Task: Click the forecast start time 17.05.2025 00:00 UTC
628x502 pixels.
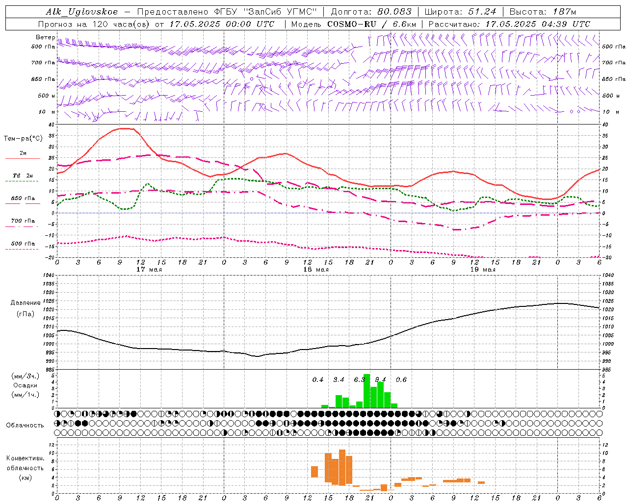Action: [x=222, y=24]
